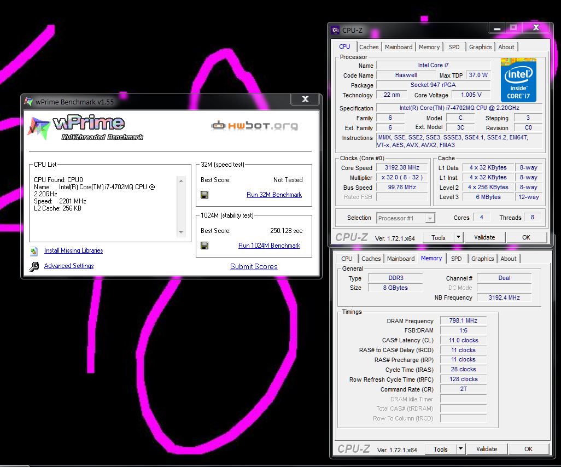This screenshot has width=561, height=467.
Task: Open Caches tab in lower CPU-Z window
Action: coord(371,258)
